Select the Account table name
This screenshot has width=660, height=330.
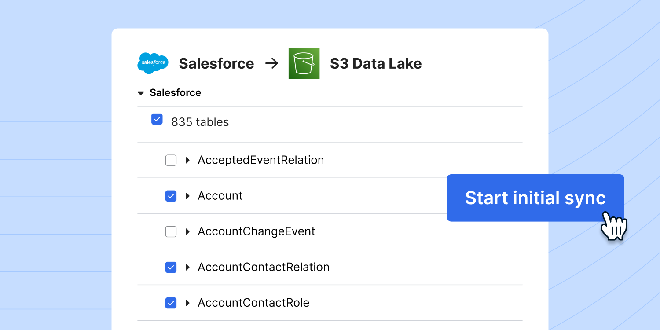click(x=220, y=196)
